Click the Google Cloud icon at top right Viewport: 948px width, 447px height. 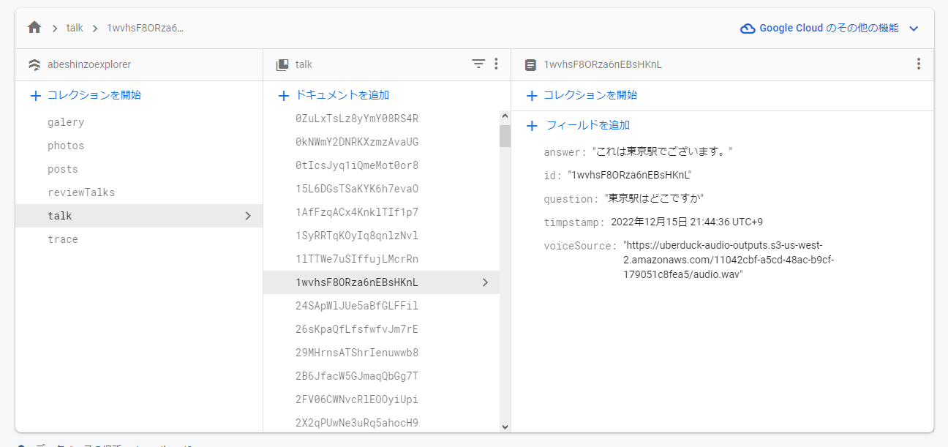tap(748, 29)
